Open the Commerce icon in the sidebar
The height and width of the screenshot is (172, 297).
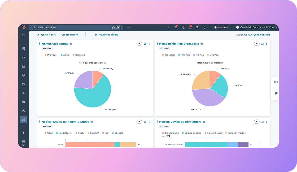(23, 75)
